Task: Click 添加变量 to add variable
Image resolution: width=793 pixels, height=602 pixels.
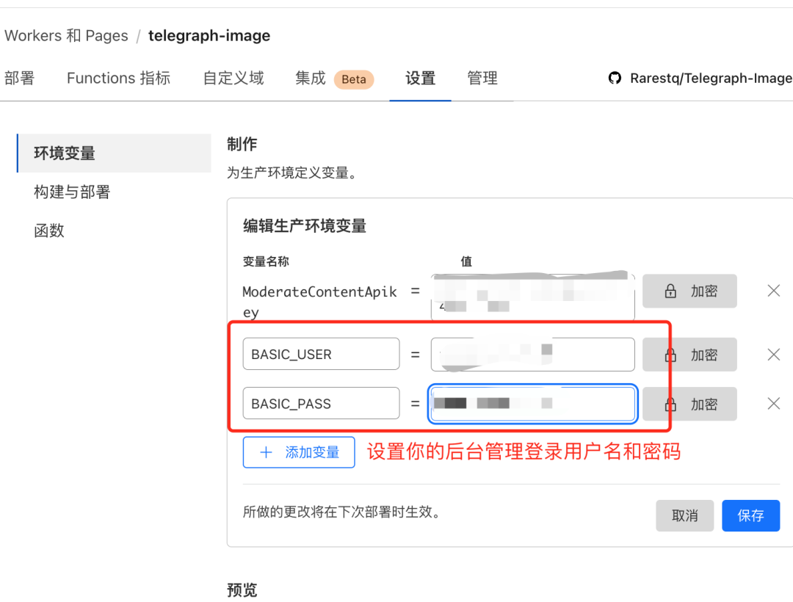Action: pos(299,452)
